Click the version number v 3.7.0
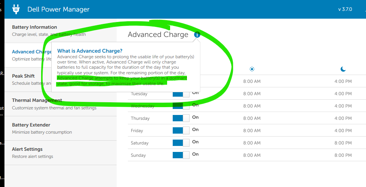The height and width of the screenshot is (187, 366). click(x=345, y=9)
